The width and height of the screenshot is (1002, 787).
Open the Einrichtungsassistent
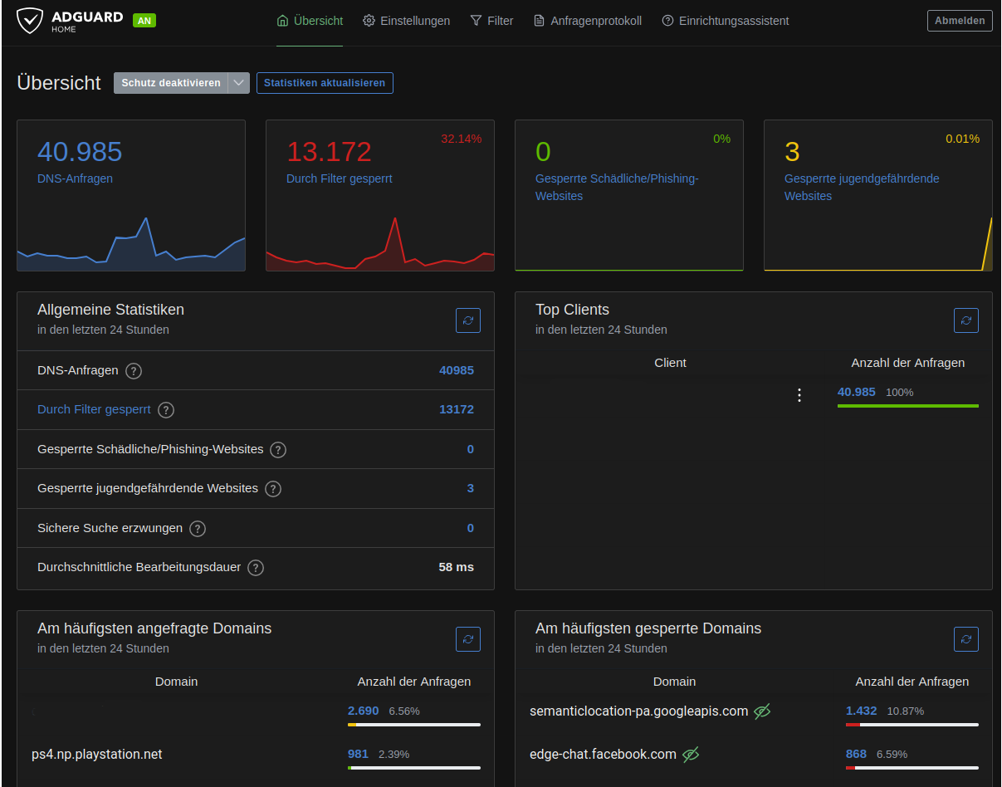tap(725, 21)
